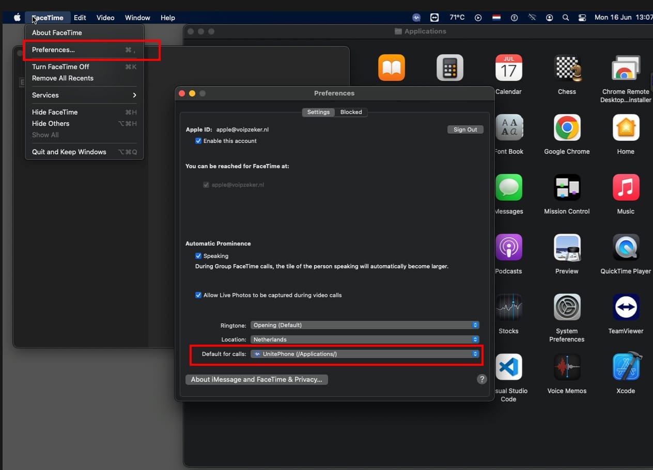Open Control Center icon in menu bar
The image size is (653, 470).
point(582,18)
